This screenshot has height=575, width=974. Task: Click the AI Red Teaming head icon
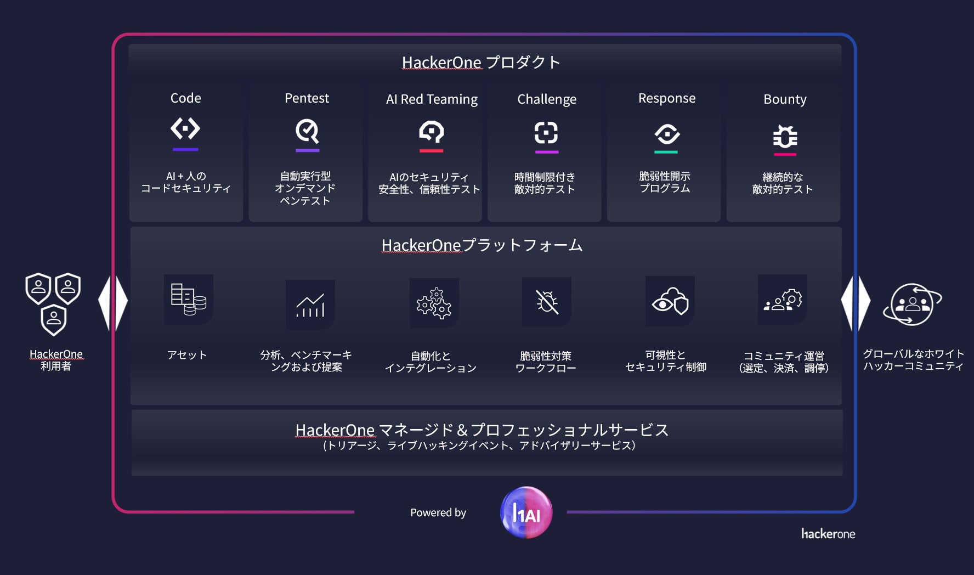(432, 132)
